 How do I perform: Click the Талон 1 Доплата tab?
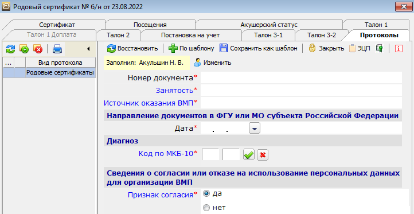(52, 35)
